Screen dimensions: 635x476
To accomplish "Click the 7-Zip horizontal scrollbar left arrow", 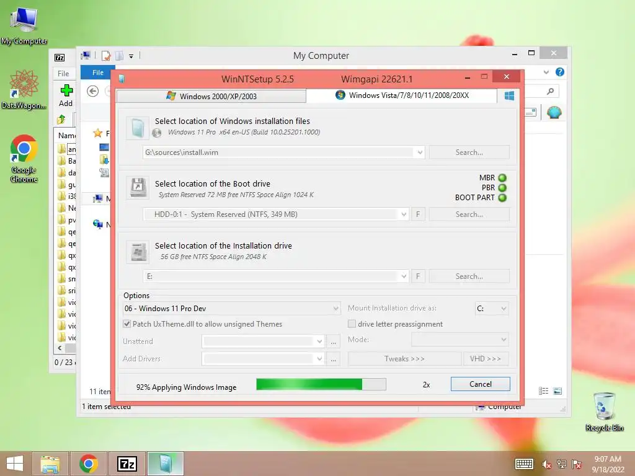I will 60,348.
